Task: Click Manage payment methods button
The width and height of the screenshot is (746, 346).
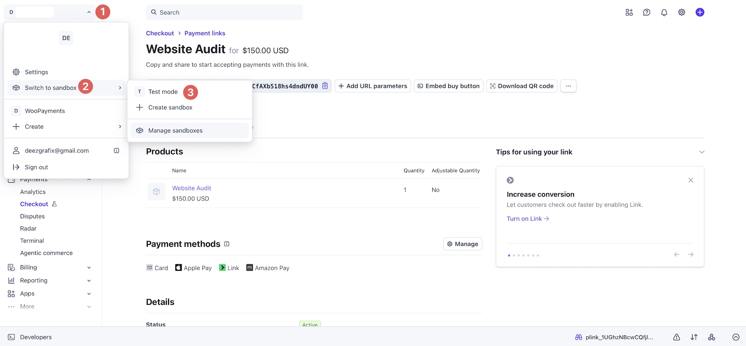Action: pyautogui.click(x=463, y=244)
